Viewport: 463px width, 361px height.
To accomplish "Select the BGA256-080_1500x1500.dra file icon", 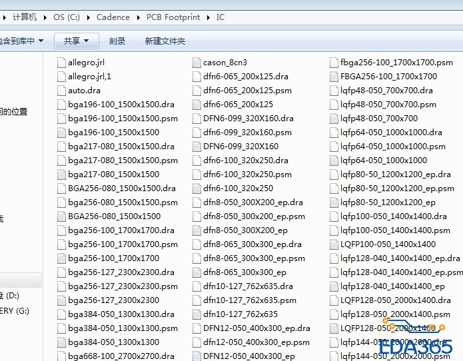I will click(x=61, y=188).
